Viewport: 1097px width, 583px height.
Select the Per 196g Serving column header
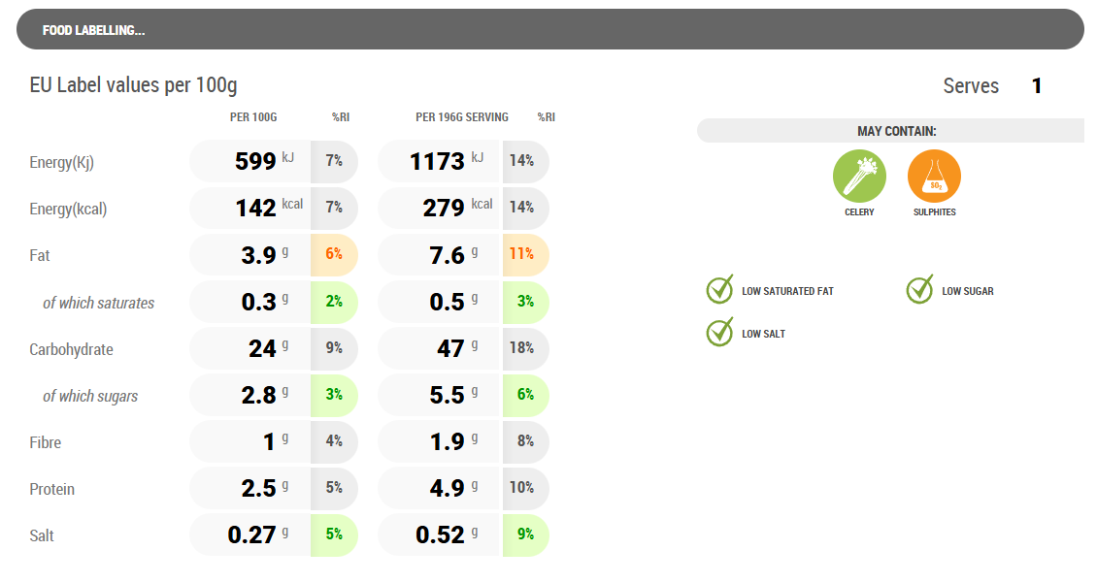[x=462, y=117]
